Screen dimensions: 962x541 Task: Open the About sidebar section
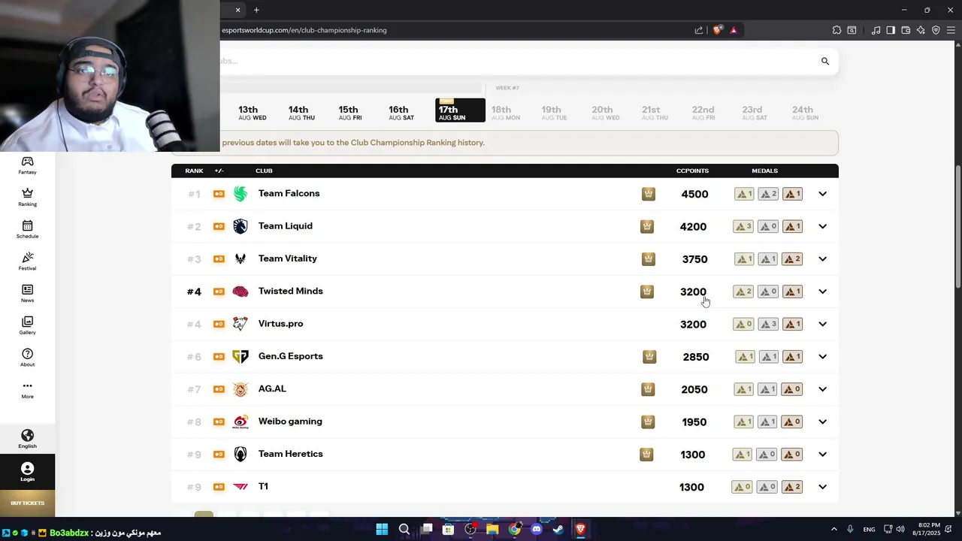(x=27, y=358)
